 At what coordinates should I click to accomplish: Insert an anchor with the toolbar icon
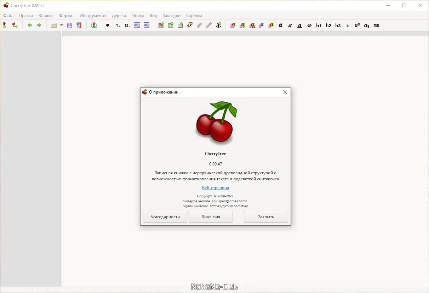point(218,26)
